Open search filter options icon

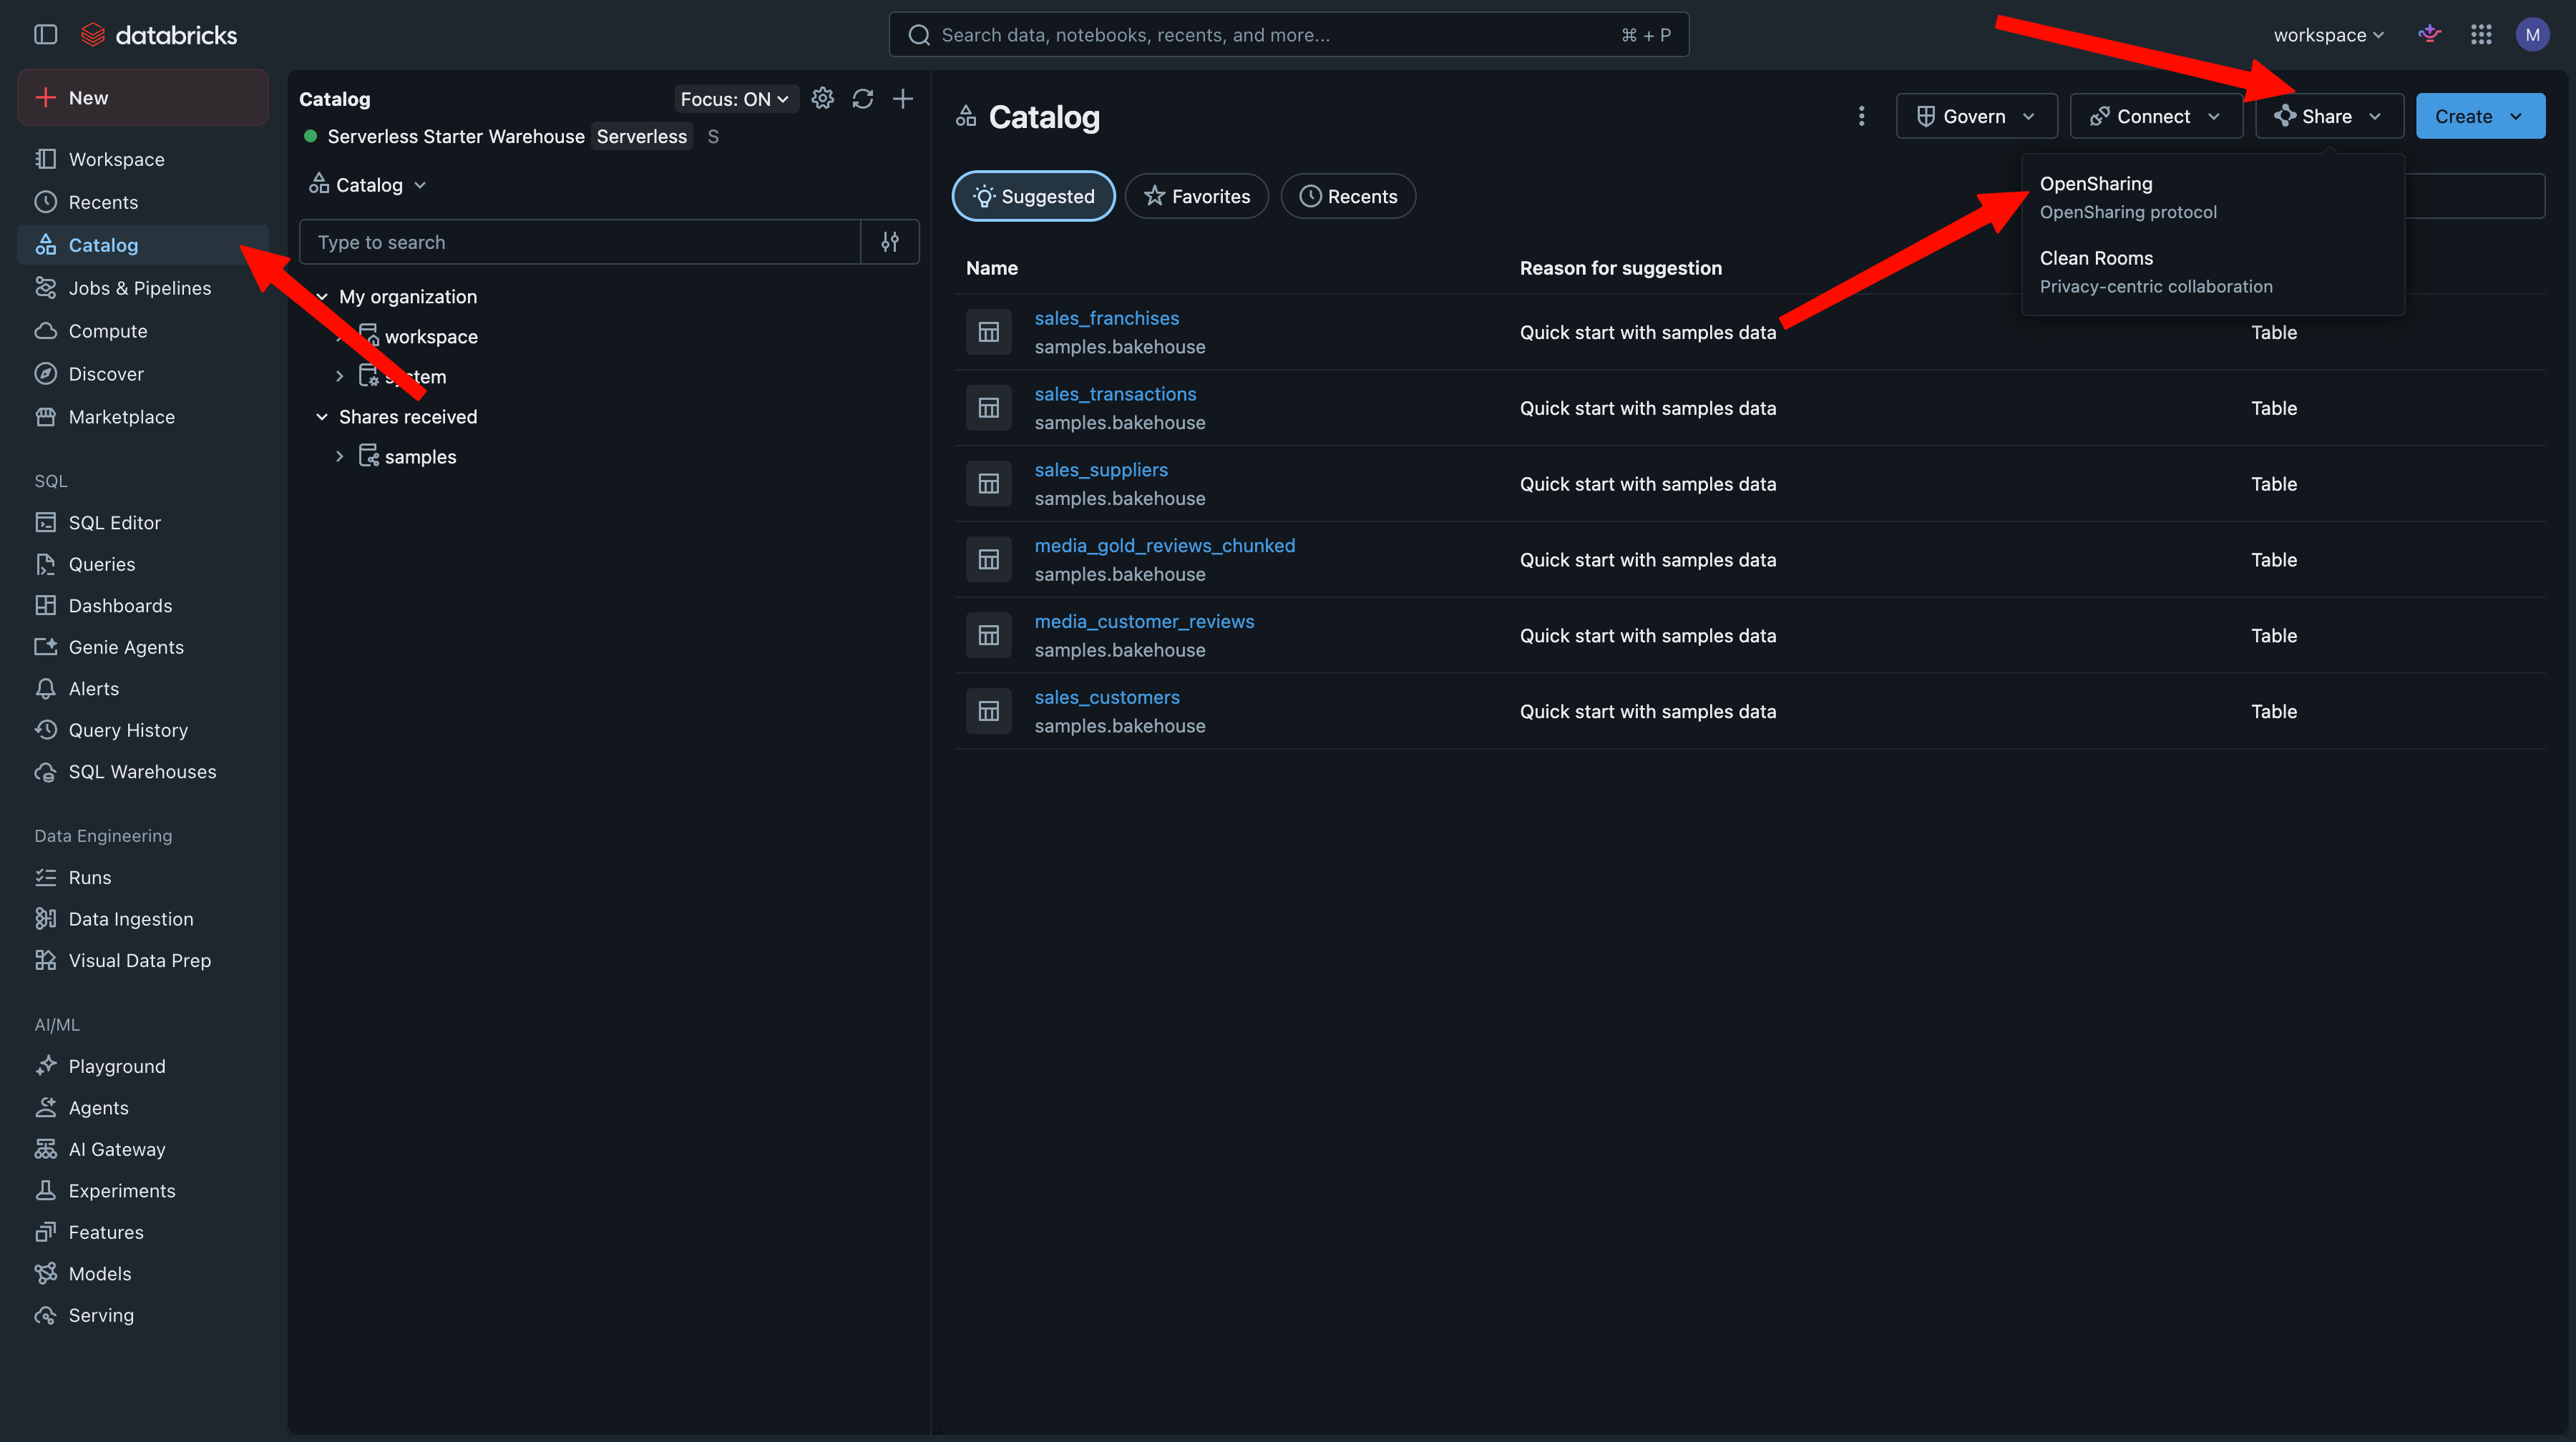(890, 242)
